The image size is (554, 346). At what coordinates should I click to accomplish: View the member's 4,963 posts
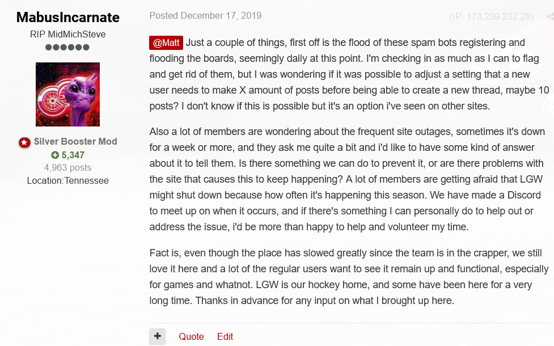67,167
